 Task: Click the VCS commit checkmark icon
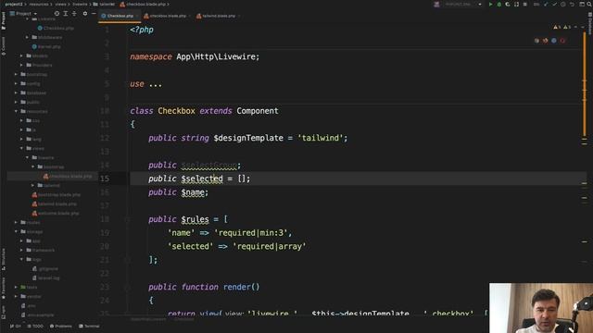click(x=554, y=4)
